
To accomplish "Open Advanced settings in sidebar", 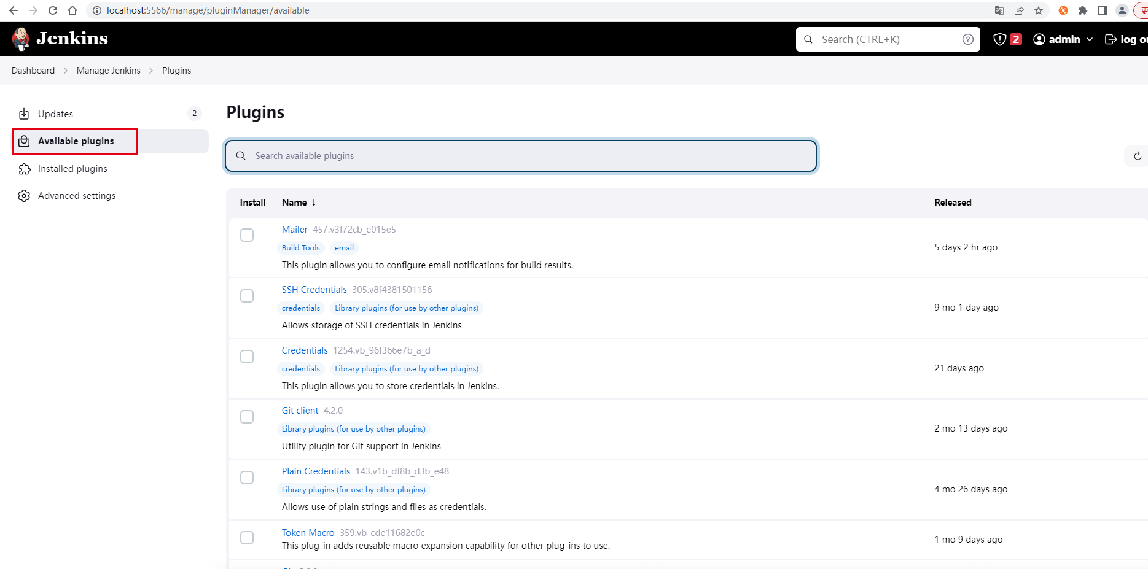I will [111, 196].
